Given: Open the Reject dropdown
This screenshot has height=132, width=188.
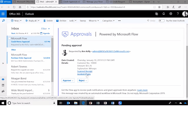Looking at the screenshot, I should (x=83, y=80).
